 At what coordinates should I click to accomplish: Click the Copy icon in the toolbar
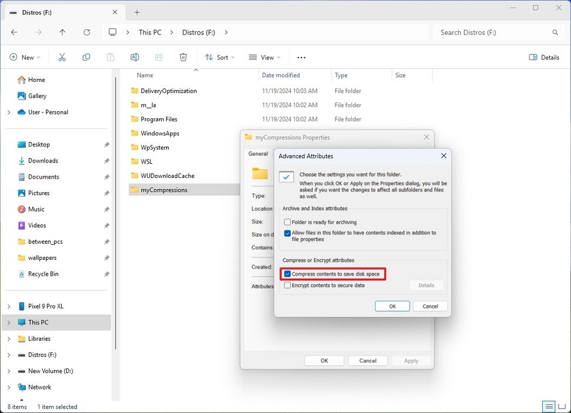86,57
